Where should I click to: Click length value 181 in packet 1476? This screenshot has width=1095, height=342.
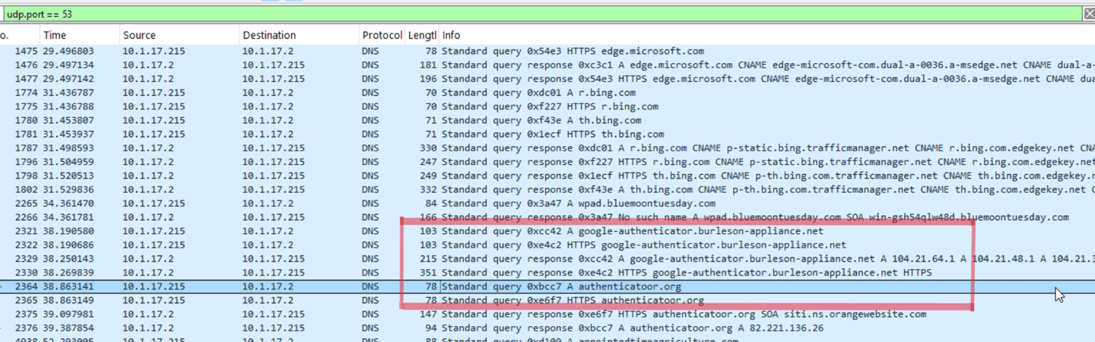tap(427, 65)
